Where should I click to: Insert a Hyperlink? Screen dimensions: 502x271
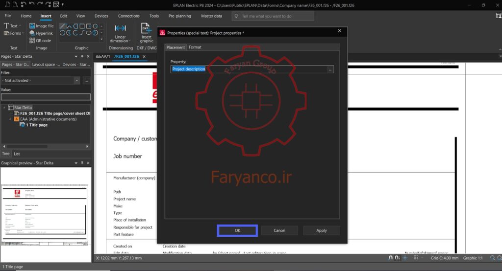(41, 33)
